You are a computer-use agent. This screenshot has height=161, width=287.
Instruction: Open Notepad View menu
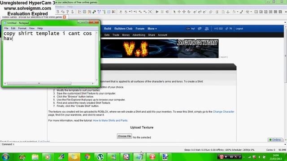tap(32, 28)
